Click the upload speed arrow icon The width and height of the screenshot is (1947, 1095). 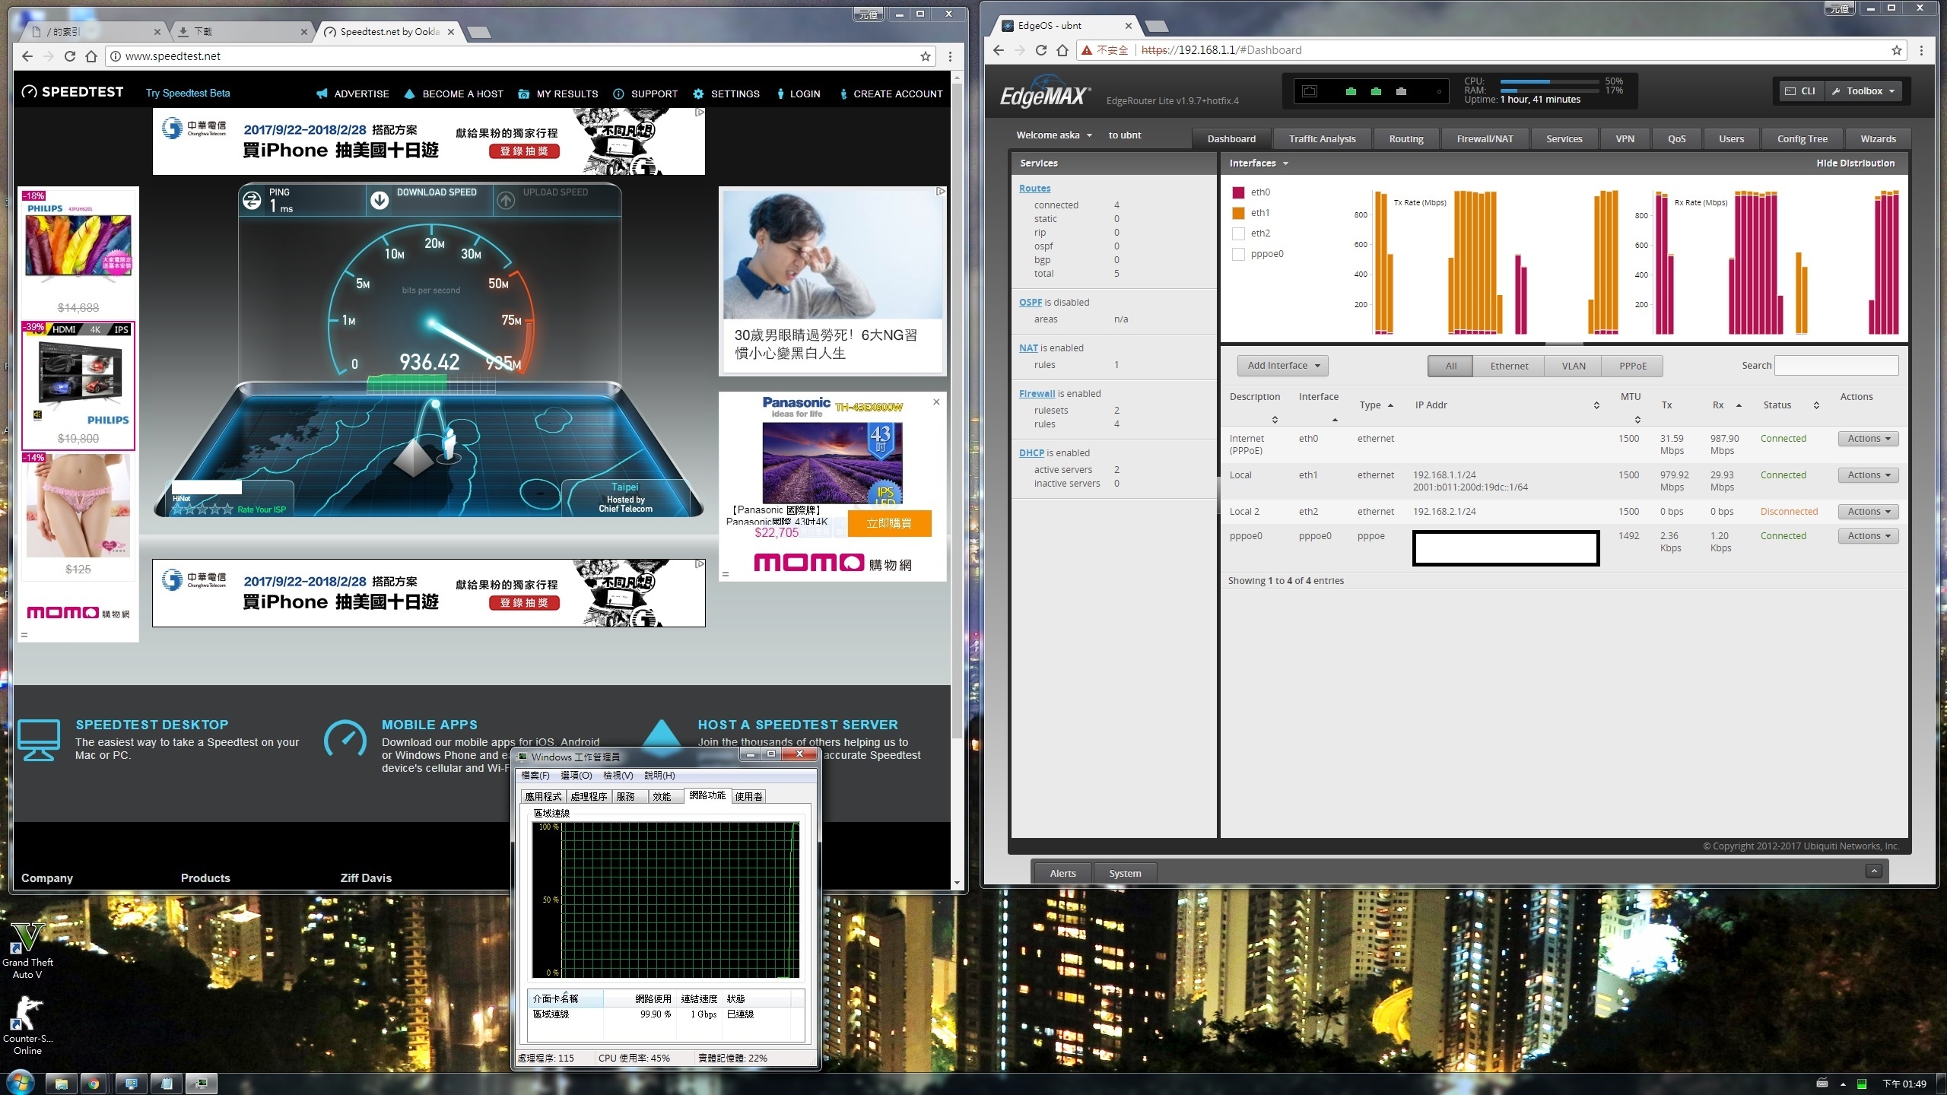(x=506, y=200)
